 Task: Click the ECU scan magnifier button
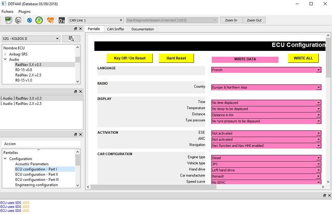click(71, 38)
